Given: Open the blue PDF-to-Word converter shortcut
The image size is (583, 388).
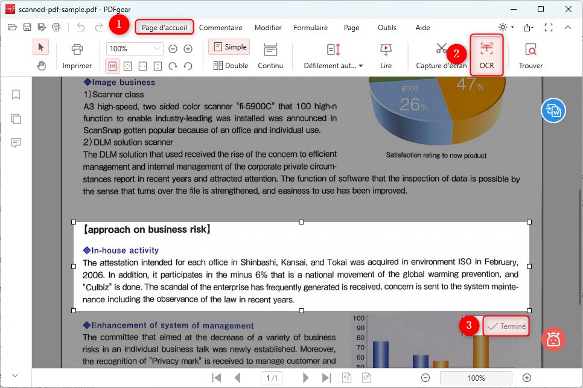Looking at the screenshot, I should pos(553,110).
